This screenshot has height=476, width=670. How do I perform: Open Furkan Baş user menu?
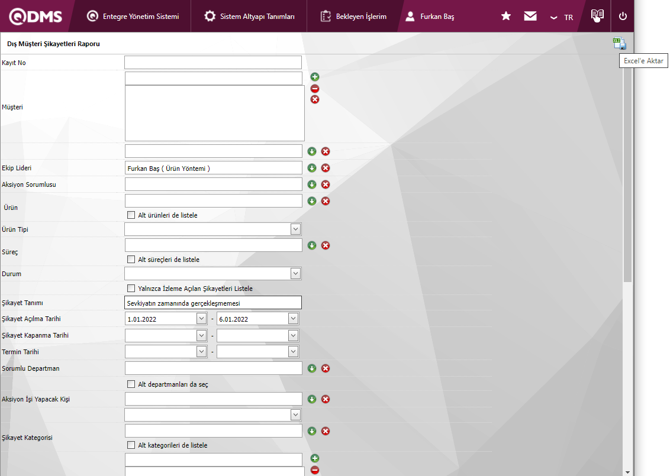tap(430, 16)
